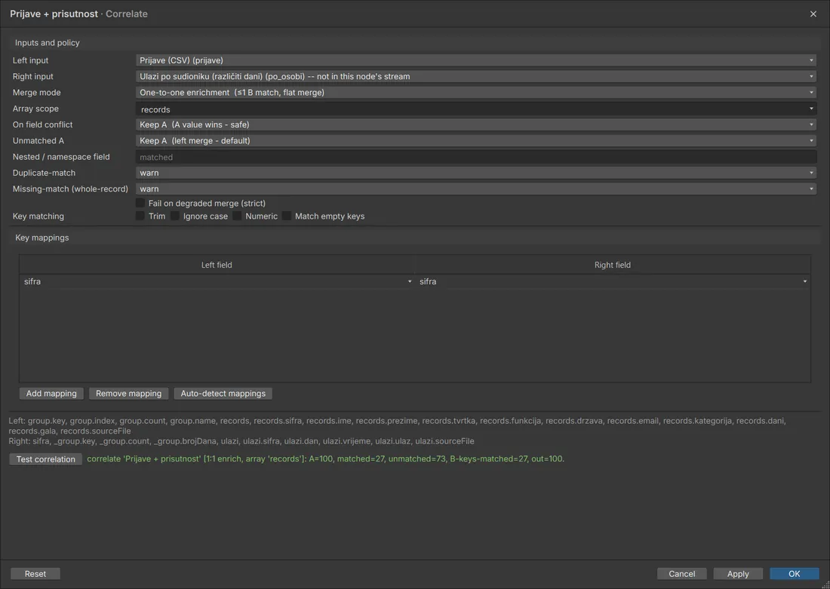Open the Left input dropdown
The image size is (830, 589).
(476, 60)
